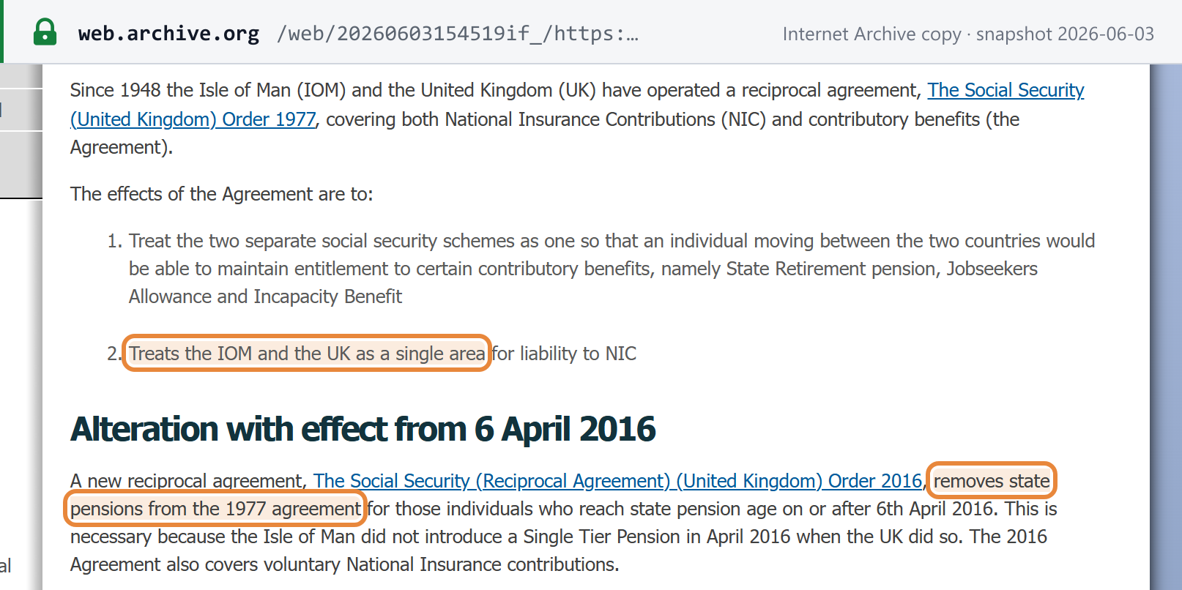Click 'Allowance and Incapacity Benefit' line
Screen dimensions: 1182x590
coord(265,296)
